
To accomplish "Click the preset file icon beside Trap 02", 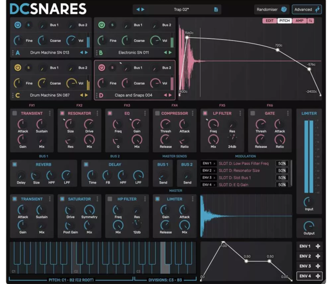I will pyautogui.click(x=216, y=10).
